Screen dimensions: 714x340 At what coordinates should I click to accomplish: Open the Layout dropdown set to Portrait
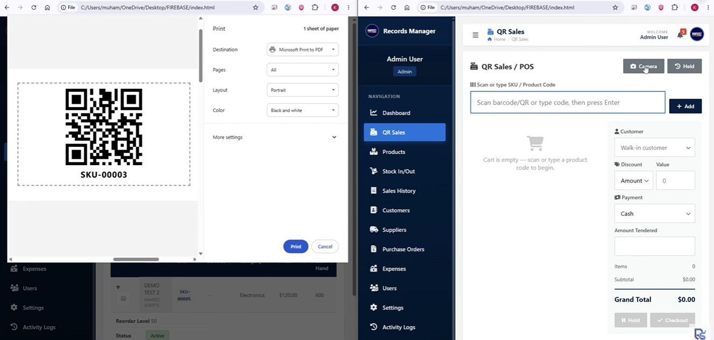pyautogui.click(x=303, y=90)
